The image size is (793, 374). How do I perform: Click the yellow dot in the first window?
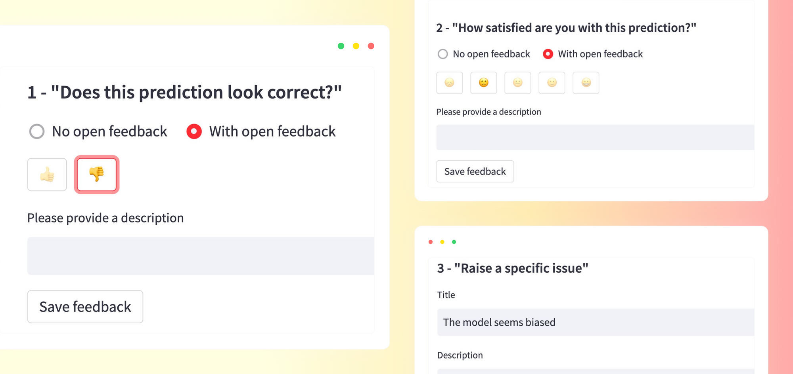356,46
